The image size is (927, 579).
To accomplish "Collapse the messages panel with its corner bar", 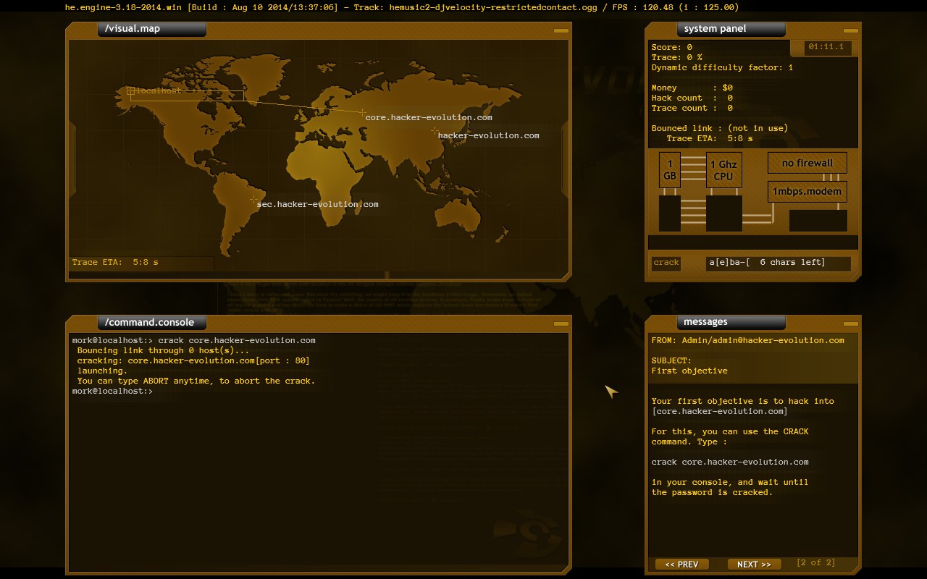I will pos(851,324).
